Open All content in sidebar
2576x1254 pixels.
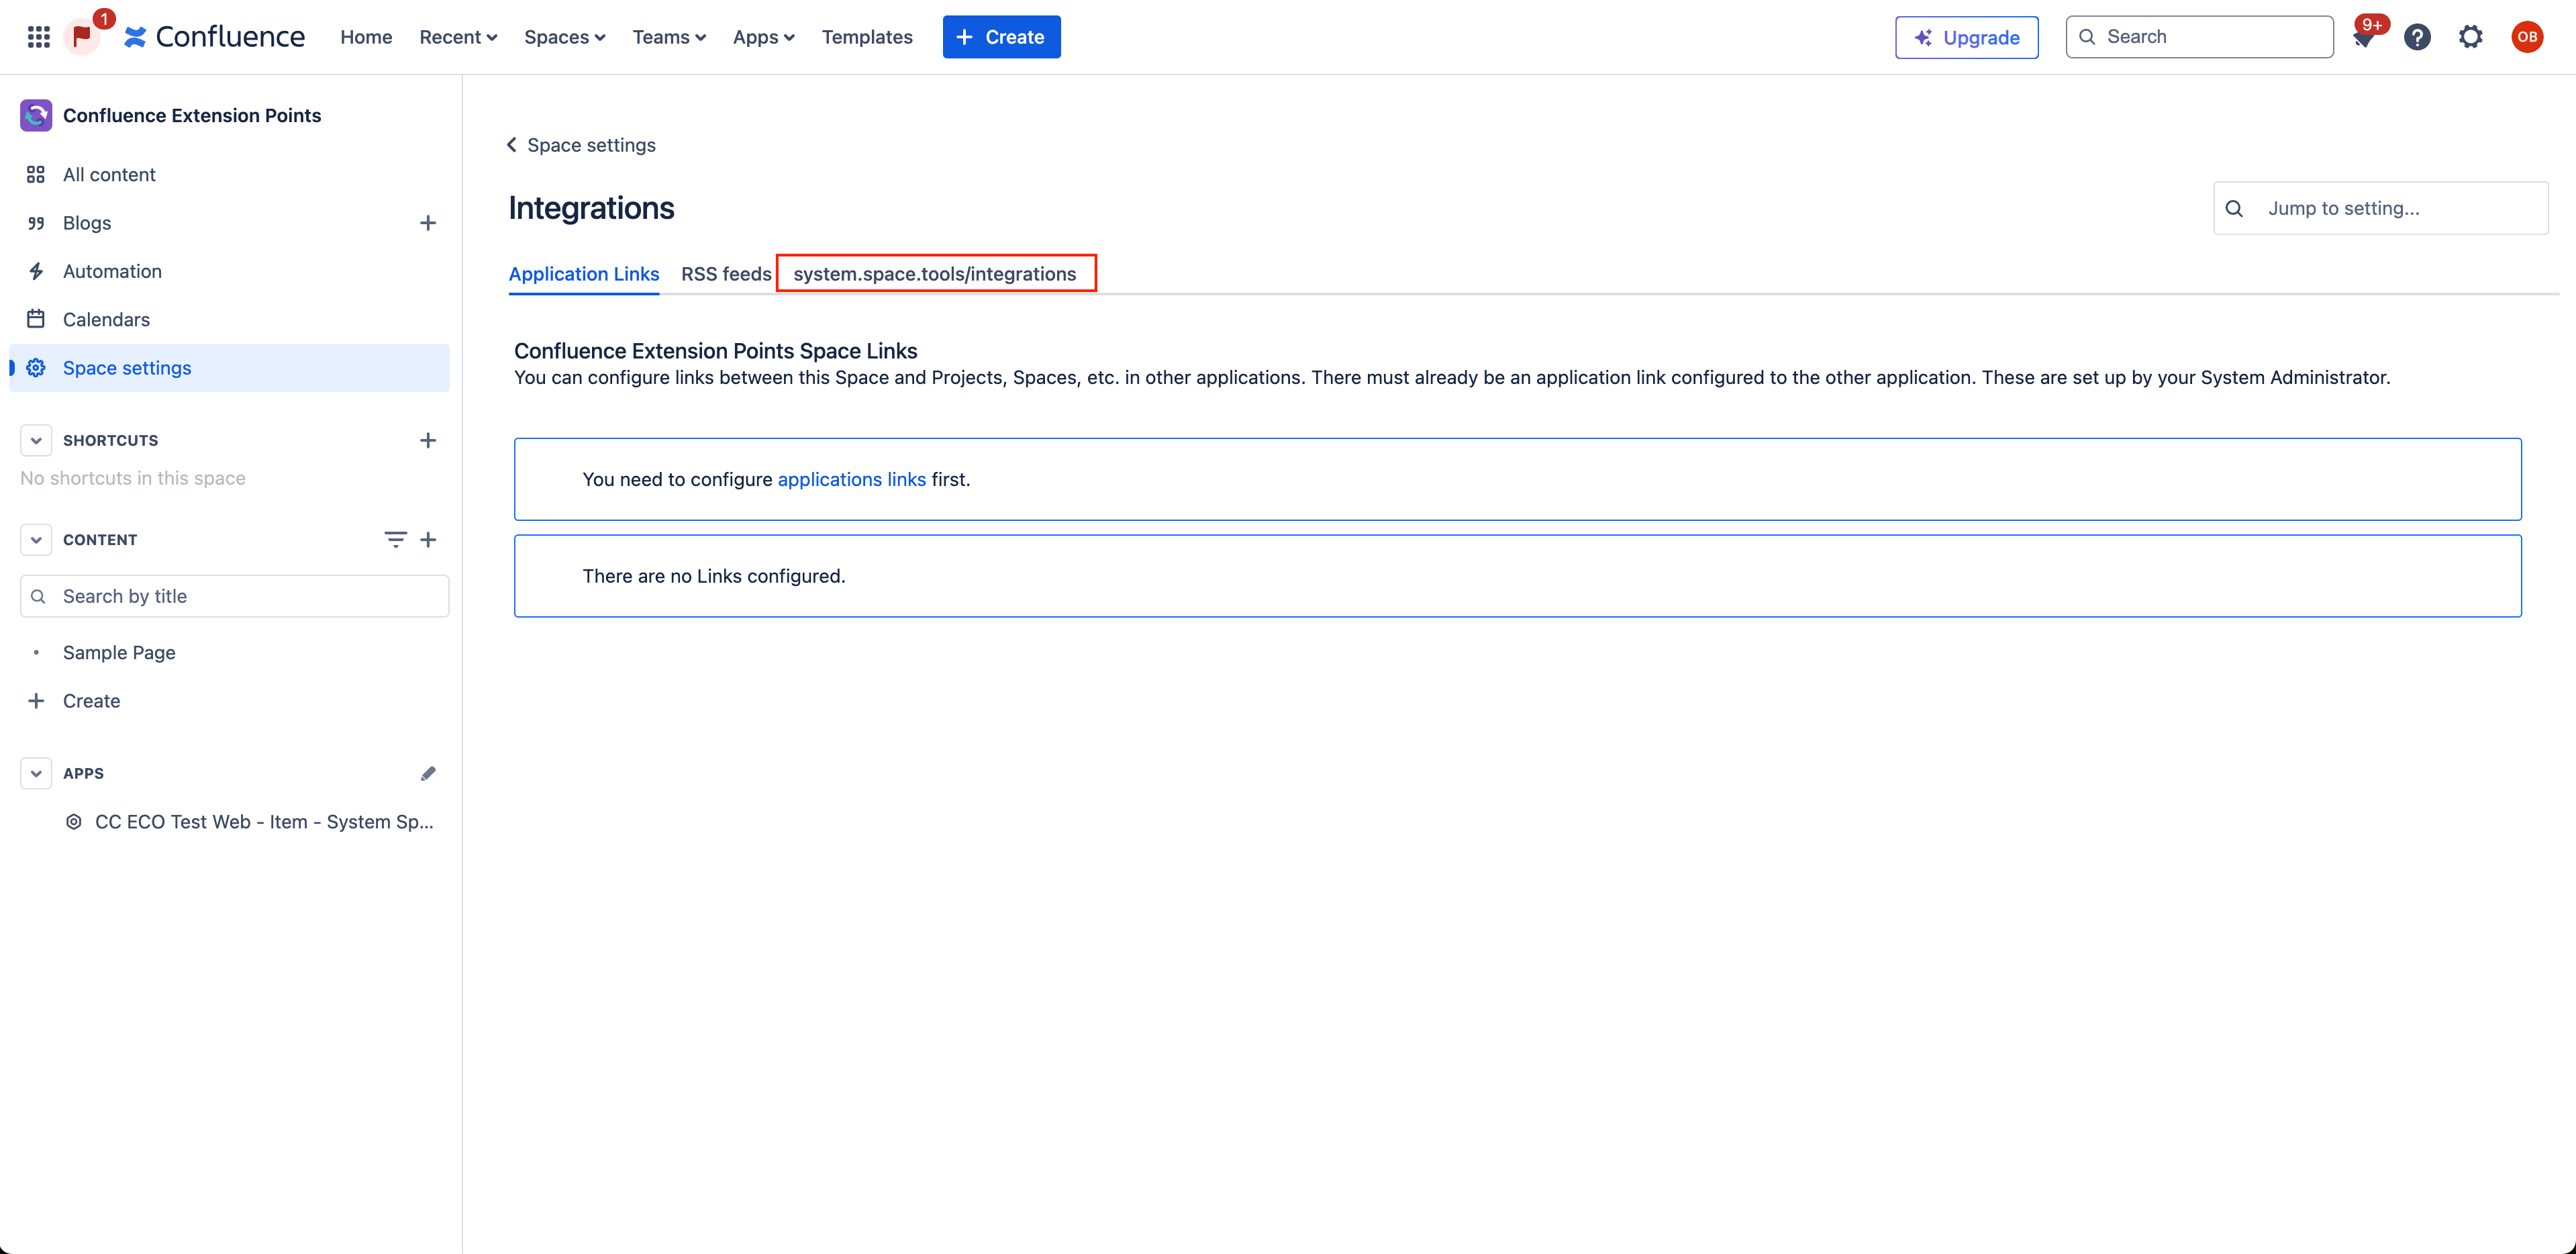point(109,174)
